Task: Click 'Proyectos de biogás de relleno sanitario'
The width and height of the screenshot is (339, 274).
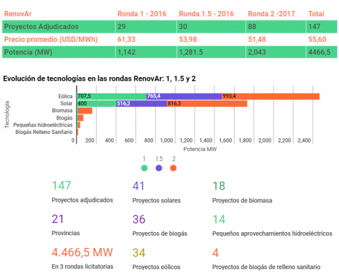Action: [266, 267]
